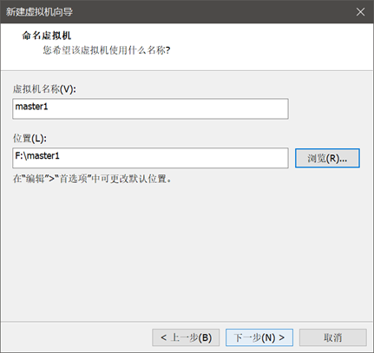Click the 新建虚拟机向导 title bar text
374x353 pixels.
coord(39,12)
